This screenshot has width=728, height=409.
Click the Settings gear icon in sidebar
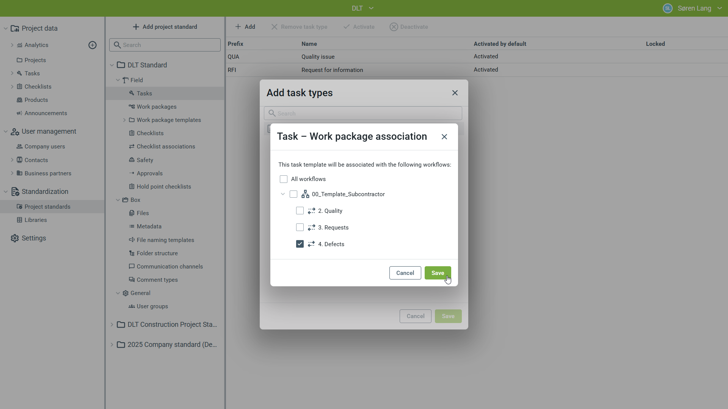[15, 238]
